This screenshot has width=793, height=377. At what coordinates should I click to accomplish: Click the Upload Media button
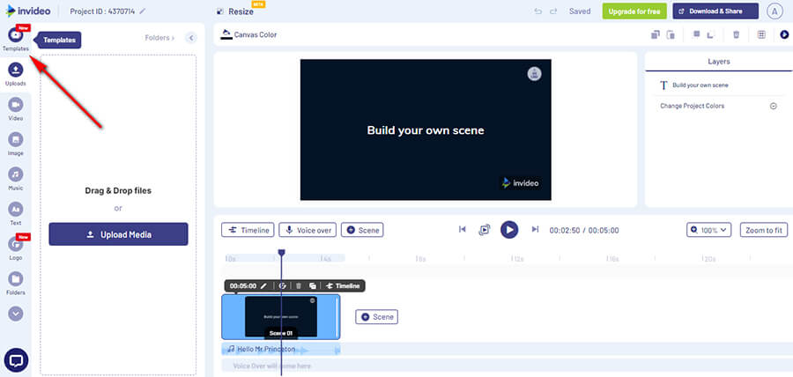pos(118,234)
